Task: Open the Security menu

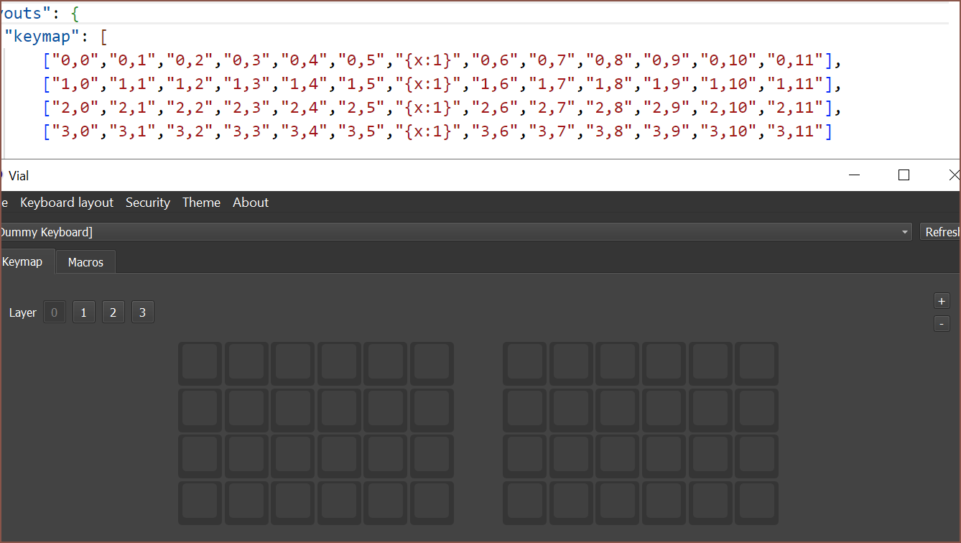Action: [148, 203]
